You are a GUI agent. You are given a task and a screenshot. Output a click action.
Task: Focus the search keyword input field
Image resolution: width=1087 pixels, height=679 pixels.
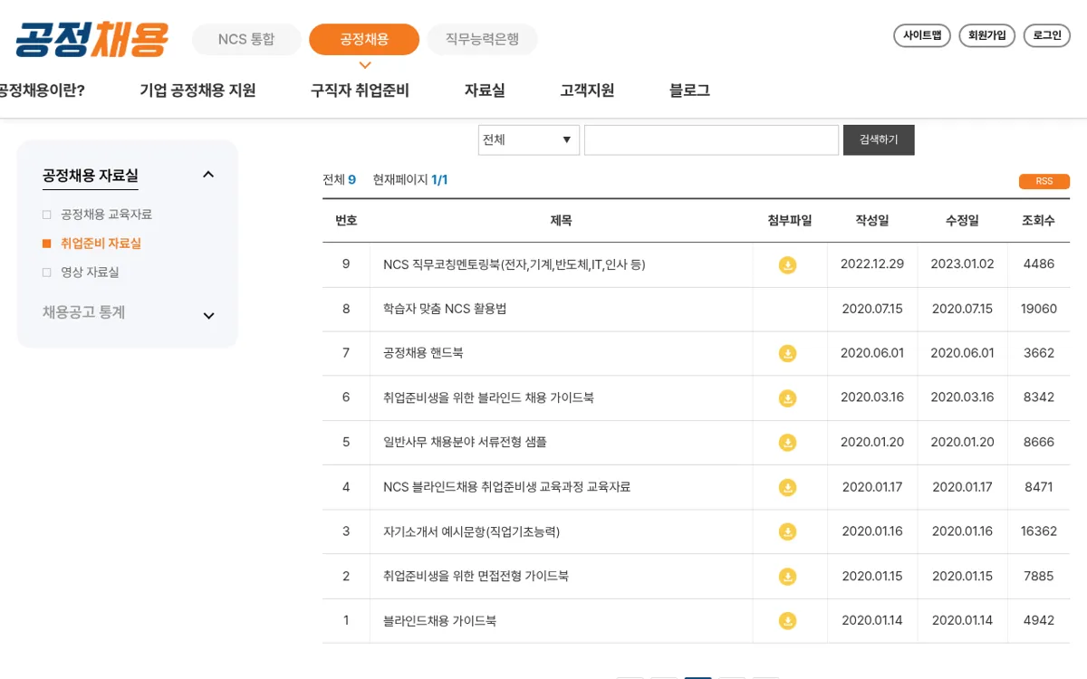[712, 140]
